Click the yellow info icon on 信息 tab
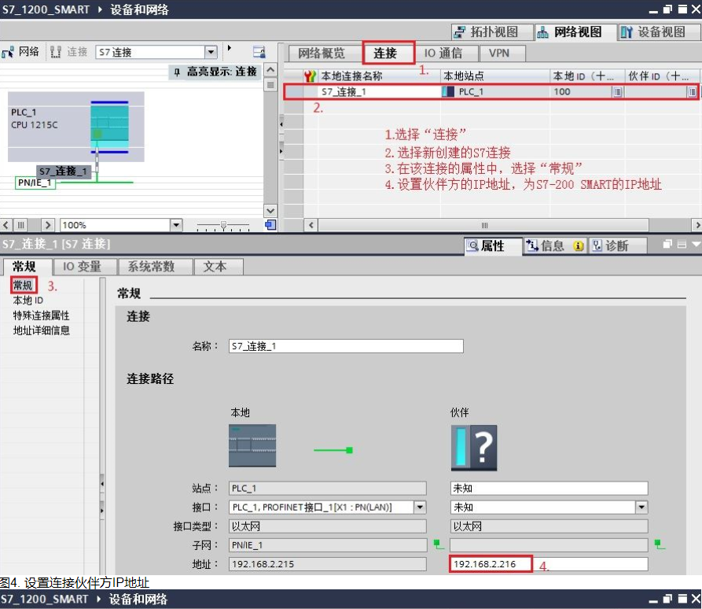The height and width of the screenshot is (609, 702). coord(578,245)
